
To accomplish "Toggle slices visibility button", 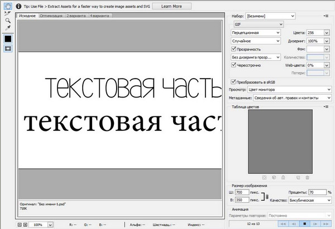I will pyautogui.click(x=8, y=48).
